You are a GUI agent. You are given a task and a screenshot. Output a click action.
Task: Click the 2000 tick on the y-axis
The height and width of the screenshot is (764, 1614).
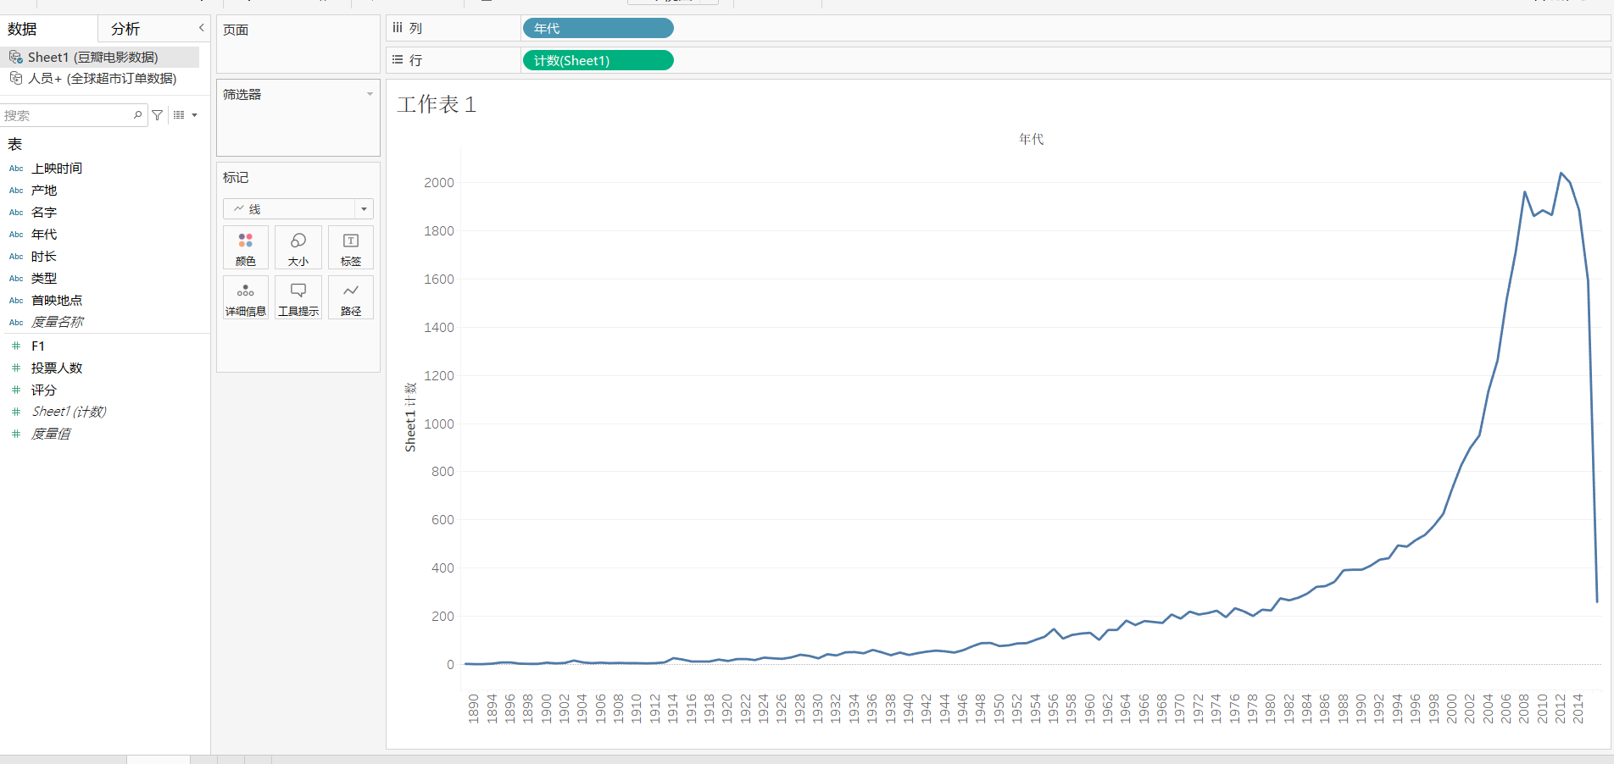[439, 182]
